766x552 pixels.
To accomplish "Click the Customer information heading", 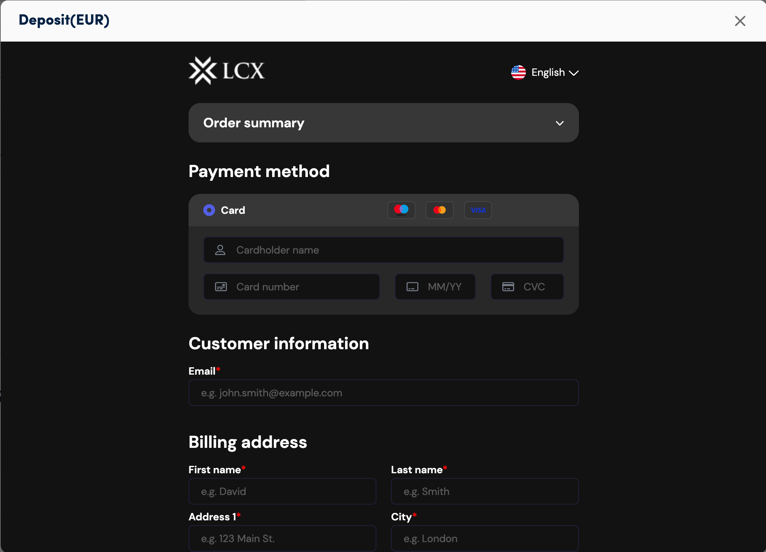I will [x=279, y=343].
